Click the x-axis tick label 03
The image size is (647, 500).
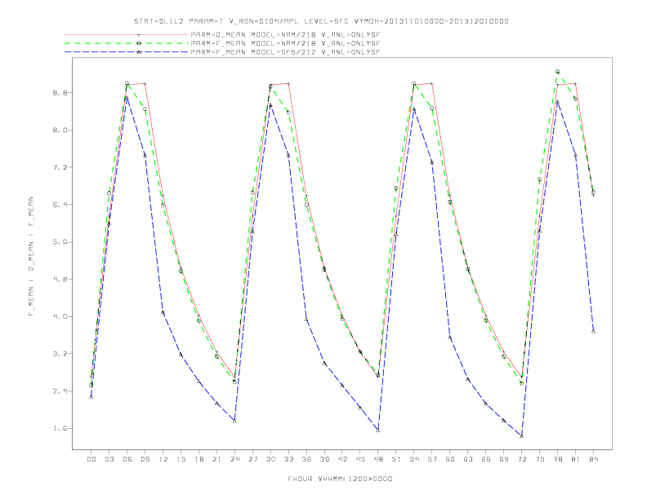[x=109, y=459]
